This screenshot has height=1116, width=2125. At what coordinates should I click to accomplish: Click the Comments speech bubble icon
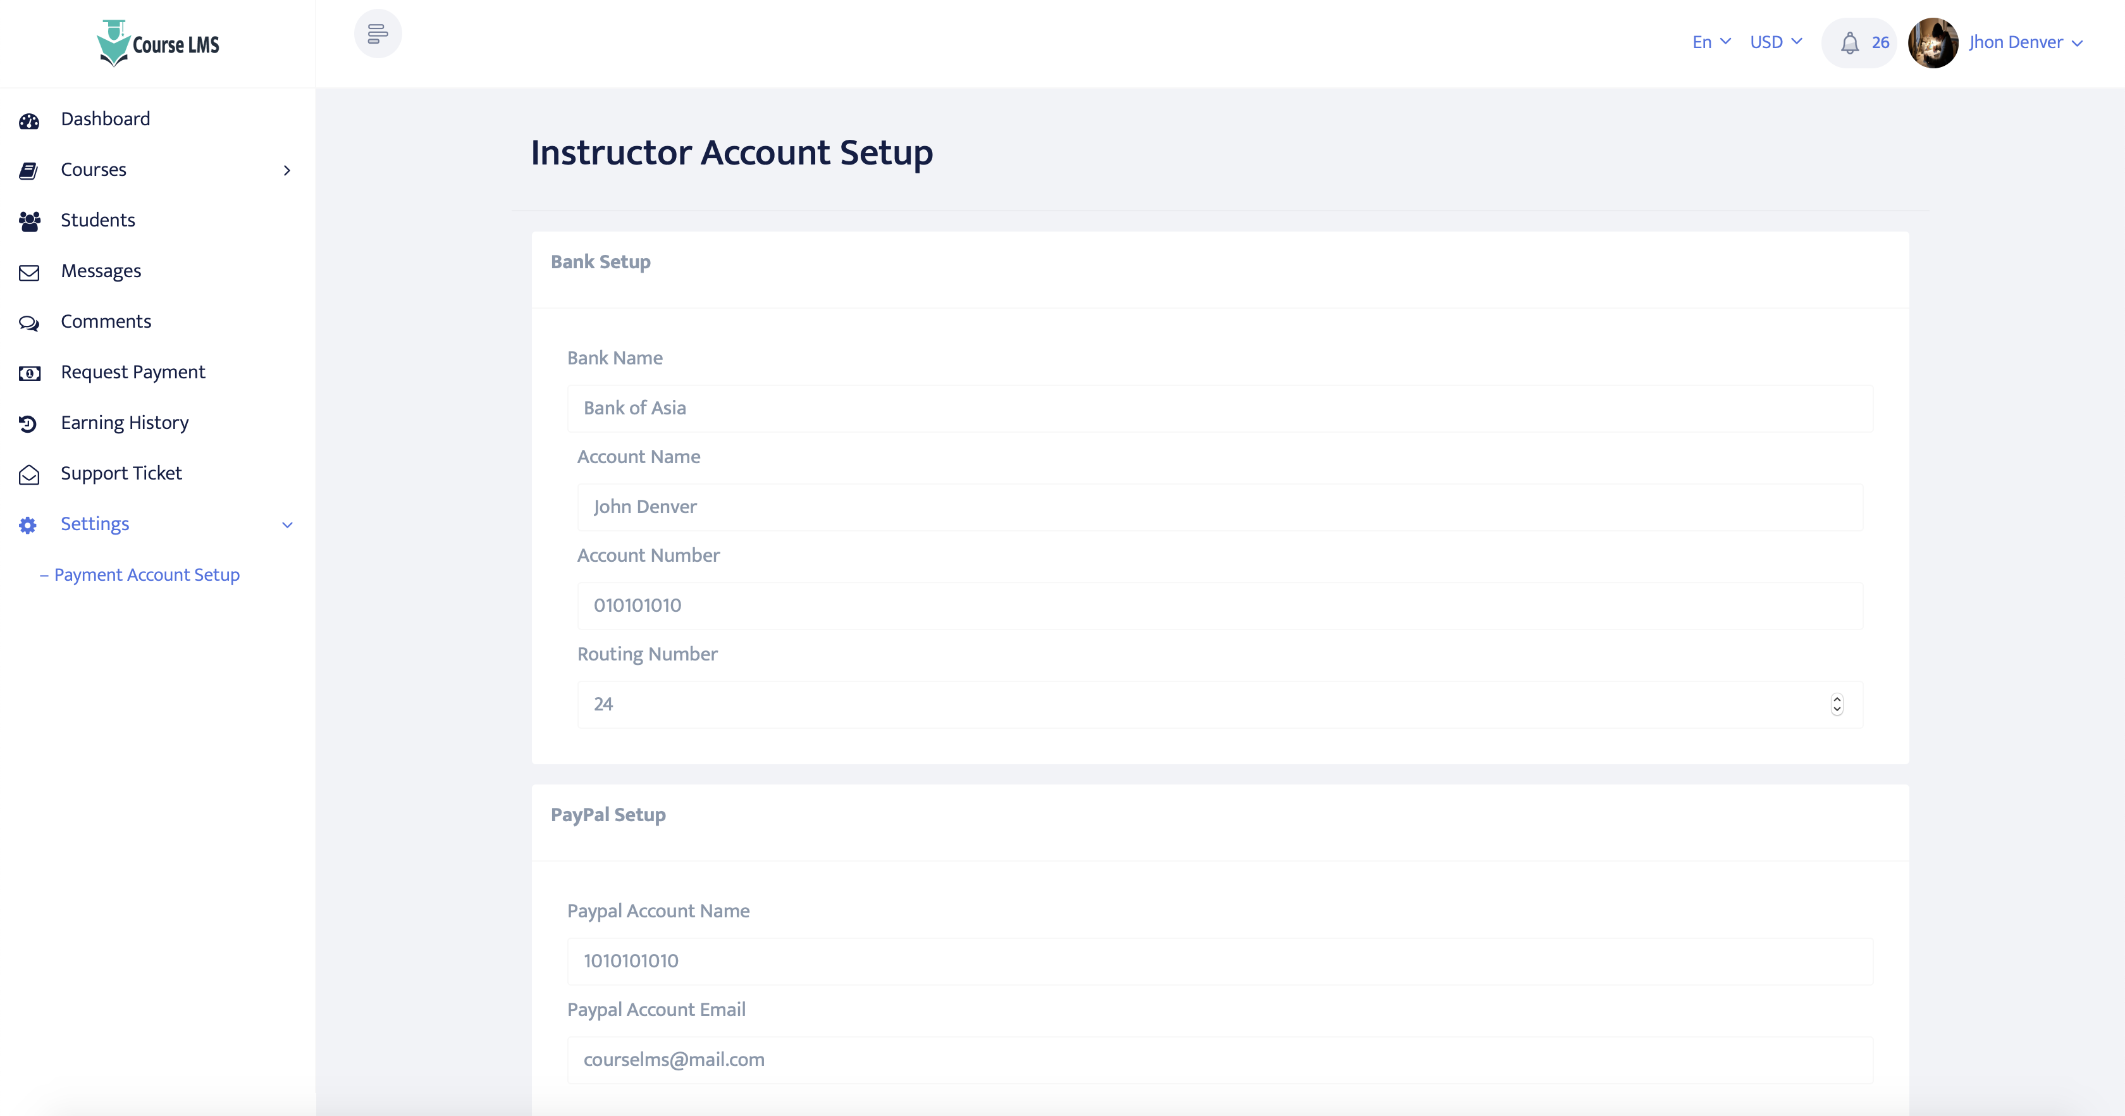coord(29,323)
